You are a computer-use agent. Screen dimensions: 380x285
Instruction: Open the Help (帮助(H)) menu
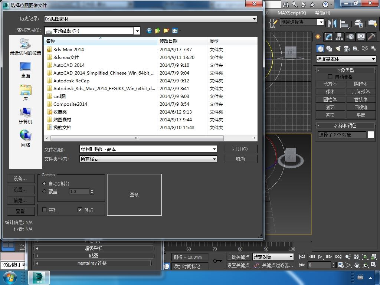click(322, 13)
